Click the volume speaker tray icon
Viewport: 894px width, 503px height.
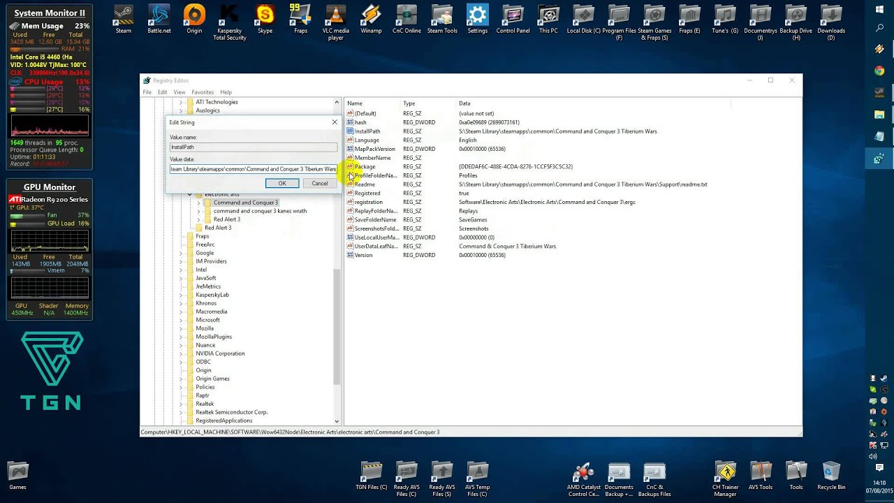click(873, 456)
